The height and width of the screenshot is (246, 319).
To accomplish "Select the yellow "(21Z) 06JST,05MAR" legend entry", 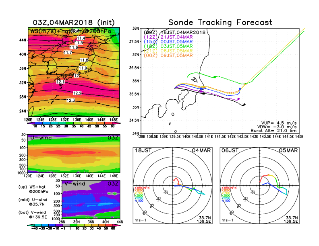I will (x=168, y=51).
